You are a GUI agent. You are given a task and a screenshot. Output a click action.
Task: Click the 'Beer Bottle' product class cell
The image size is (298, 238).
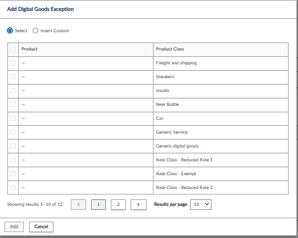tap(221, 105)
